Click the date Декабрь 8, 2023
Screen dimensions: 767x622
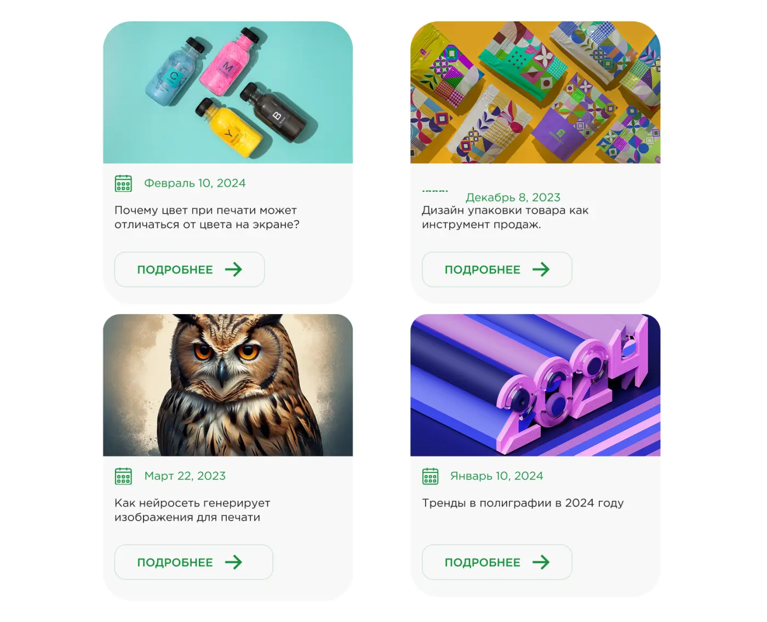(x=513, y=197)
